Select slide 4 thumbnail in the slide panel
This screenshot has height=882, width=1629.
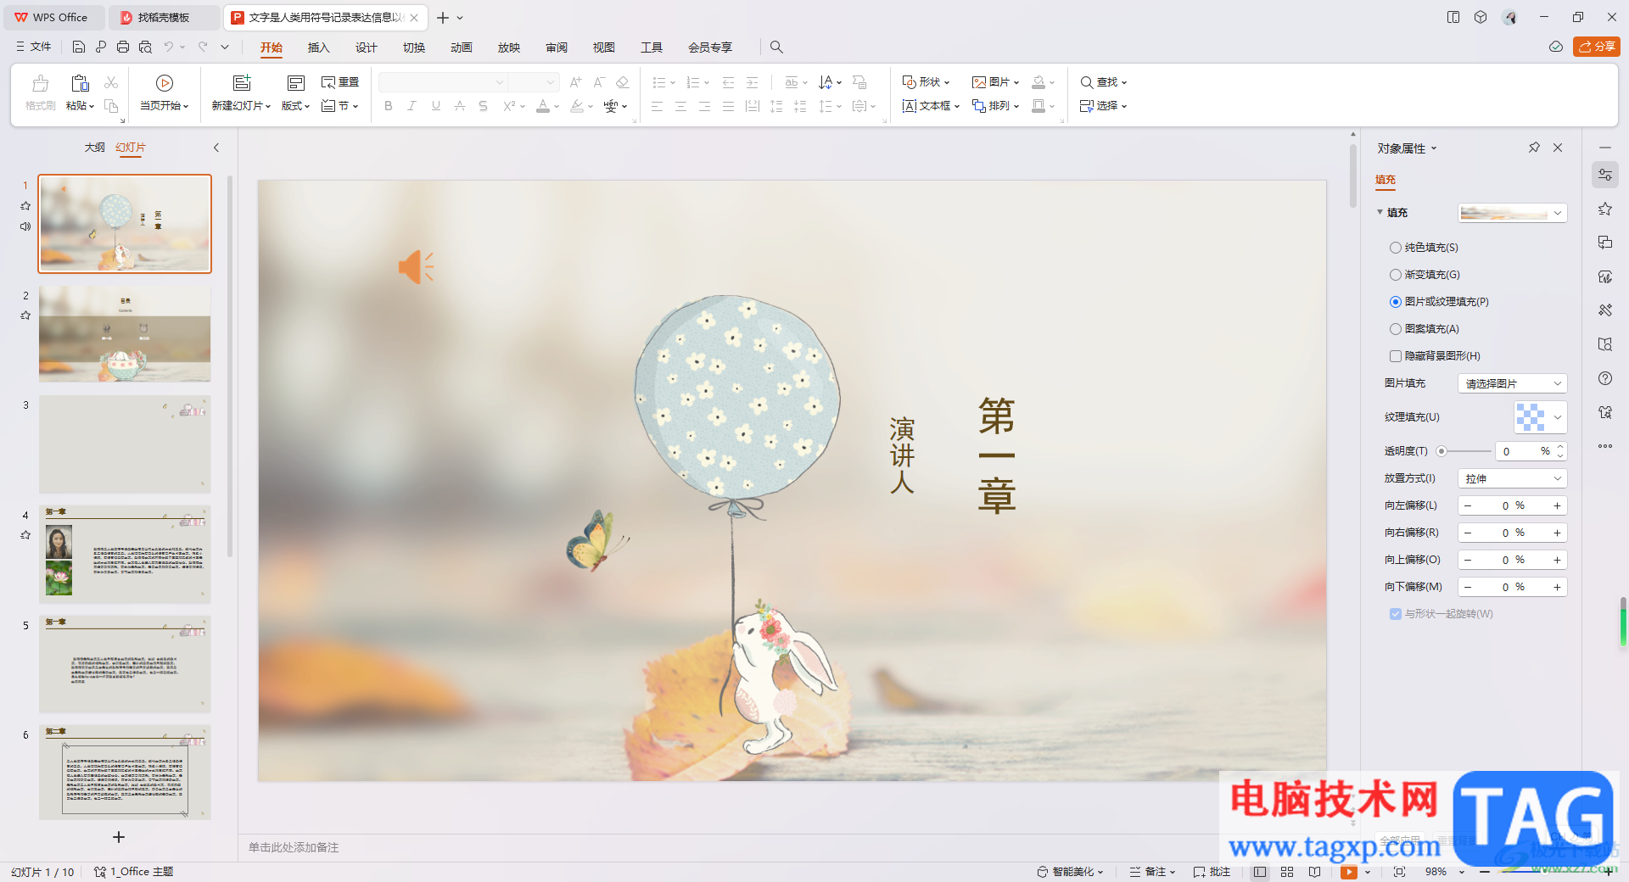coord(125,554)
